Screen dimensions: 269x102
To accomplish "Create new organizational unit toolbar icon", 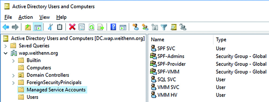I will pyautogui.click(x=155, y=27).
